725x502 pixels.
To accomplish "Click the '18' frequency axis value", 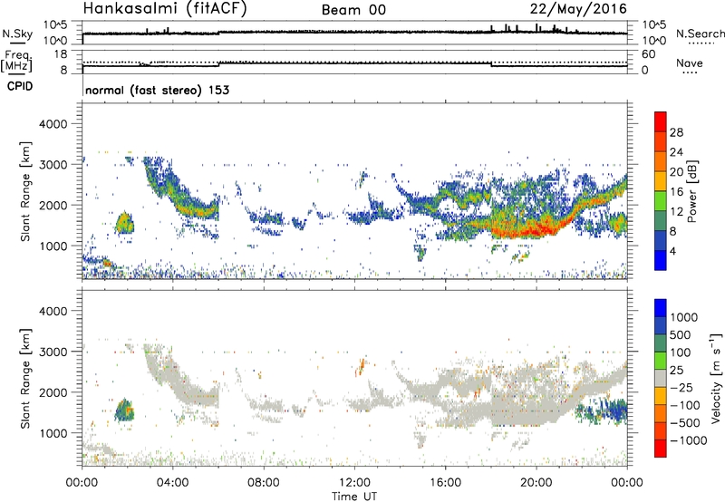I will click(61, 53).
